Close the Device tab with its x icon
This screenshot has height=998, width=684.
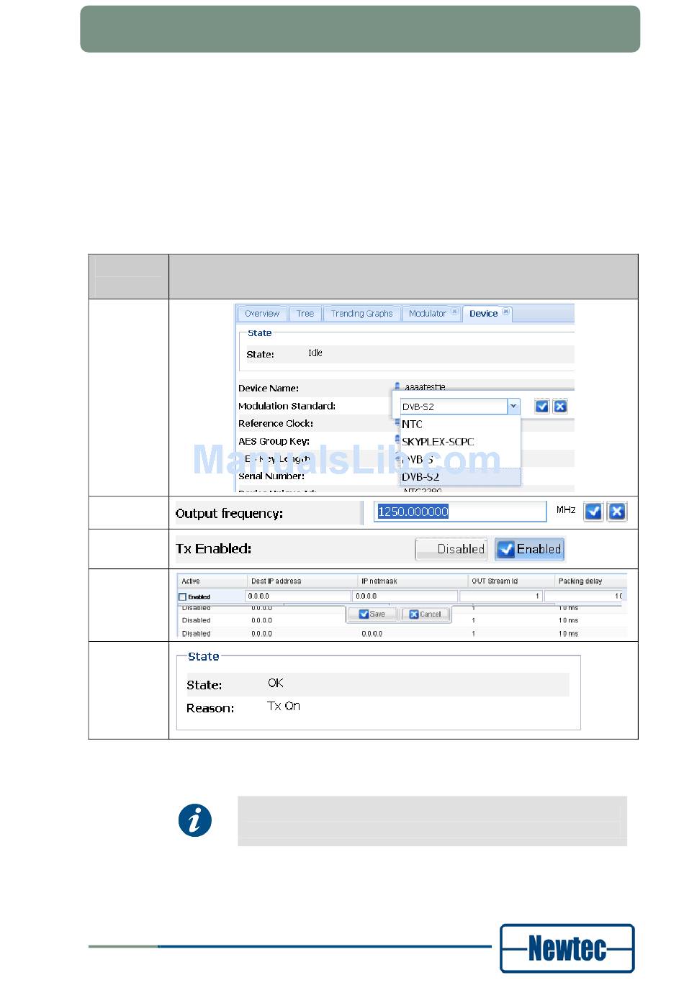click(506, 312)
